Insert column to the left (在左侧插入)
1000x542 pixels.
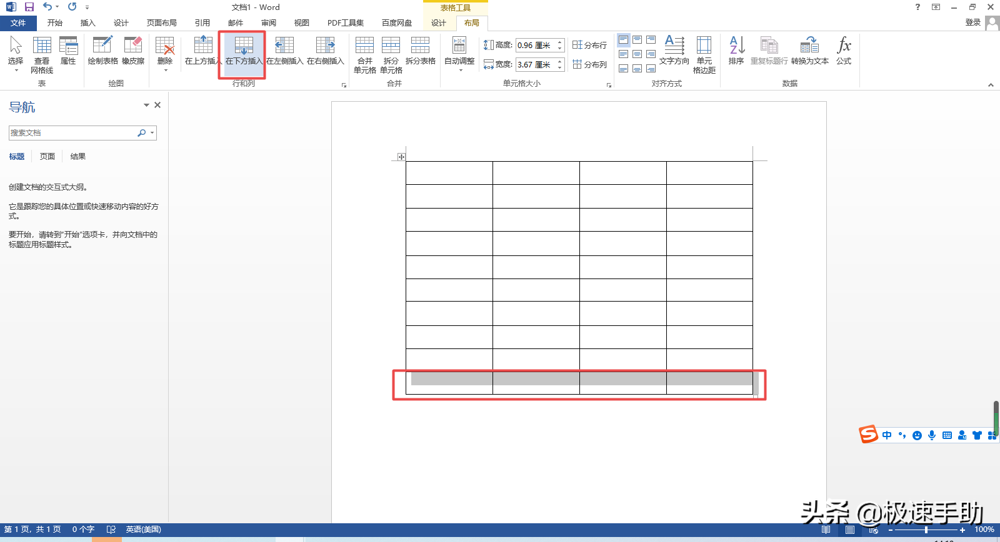pyautogui.click(x=284, y=51)
